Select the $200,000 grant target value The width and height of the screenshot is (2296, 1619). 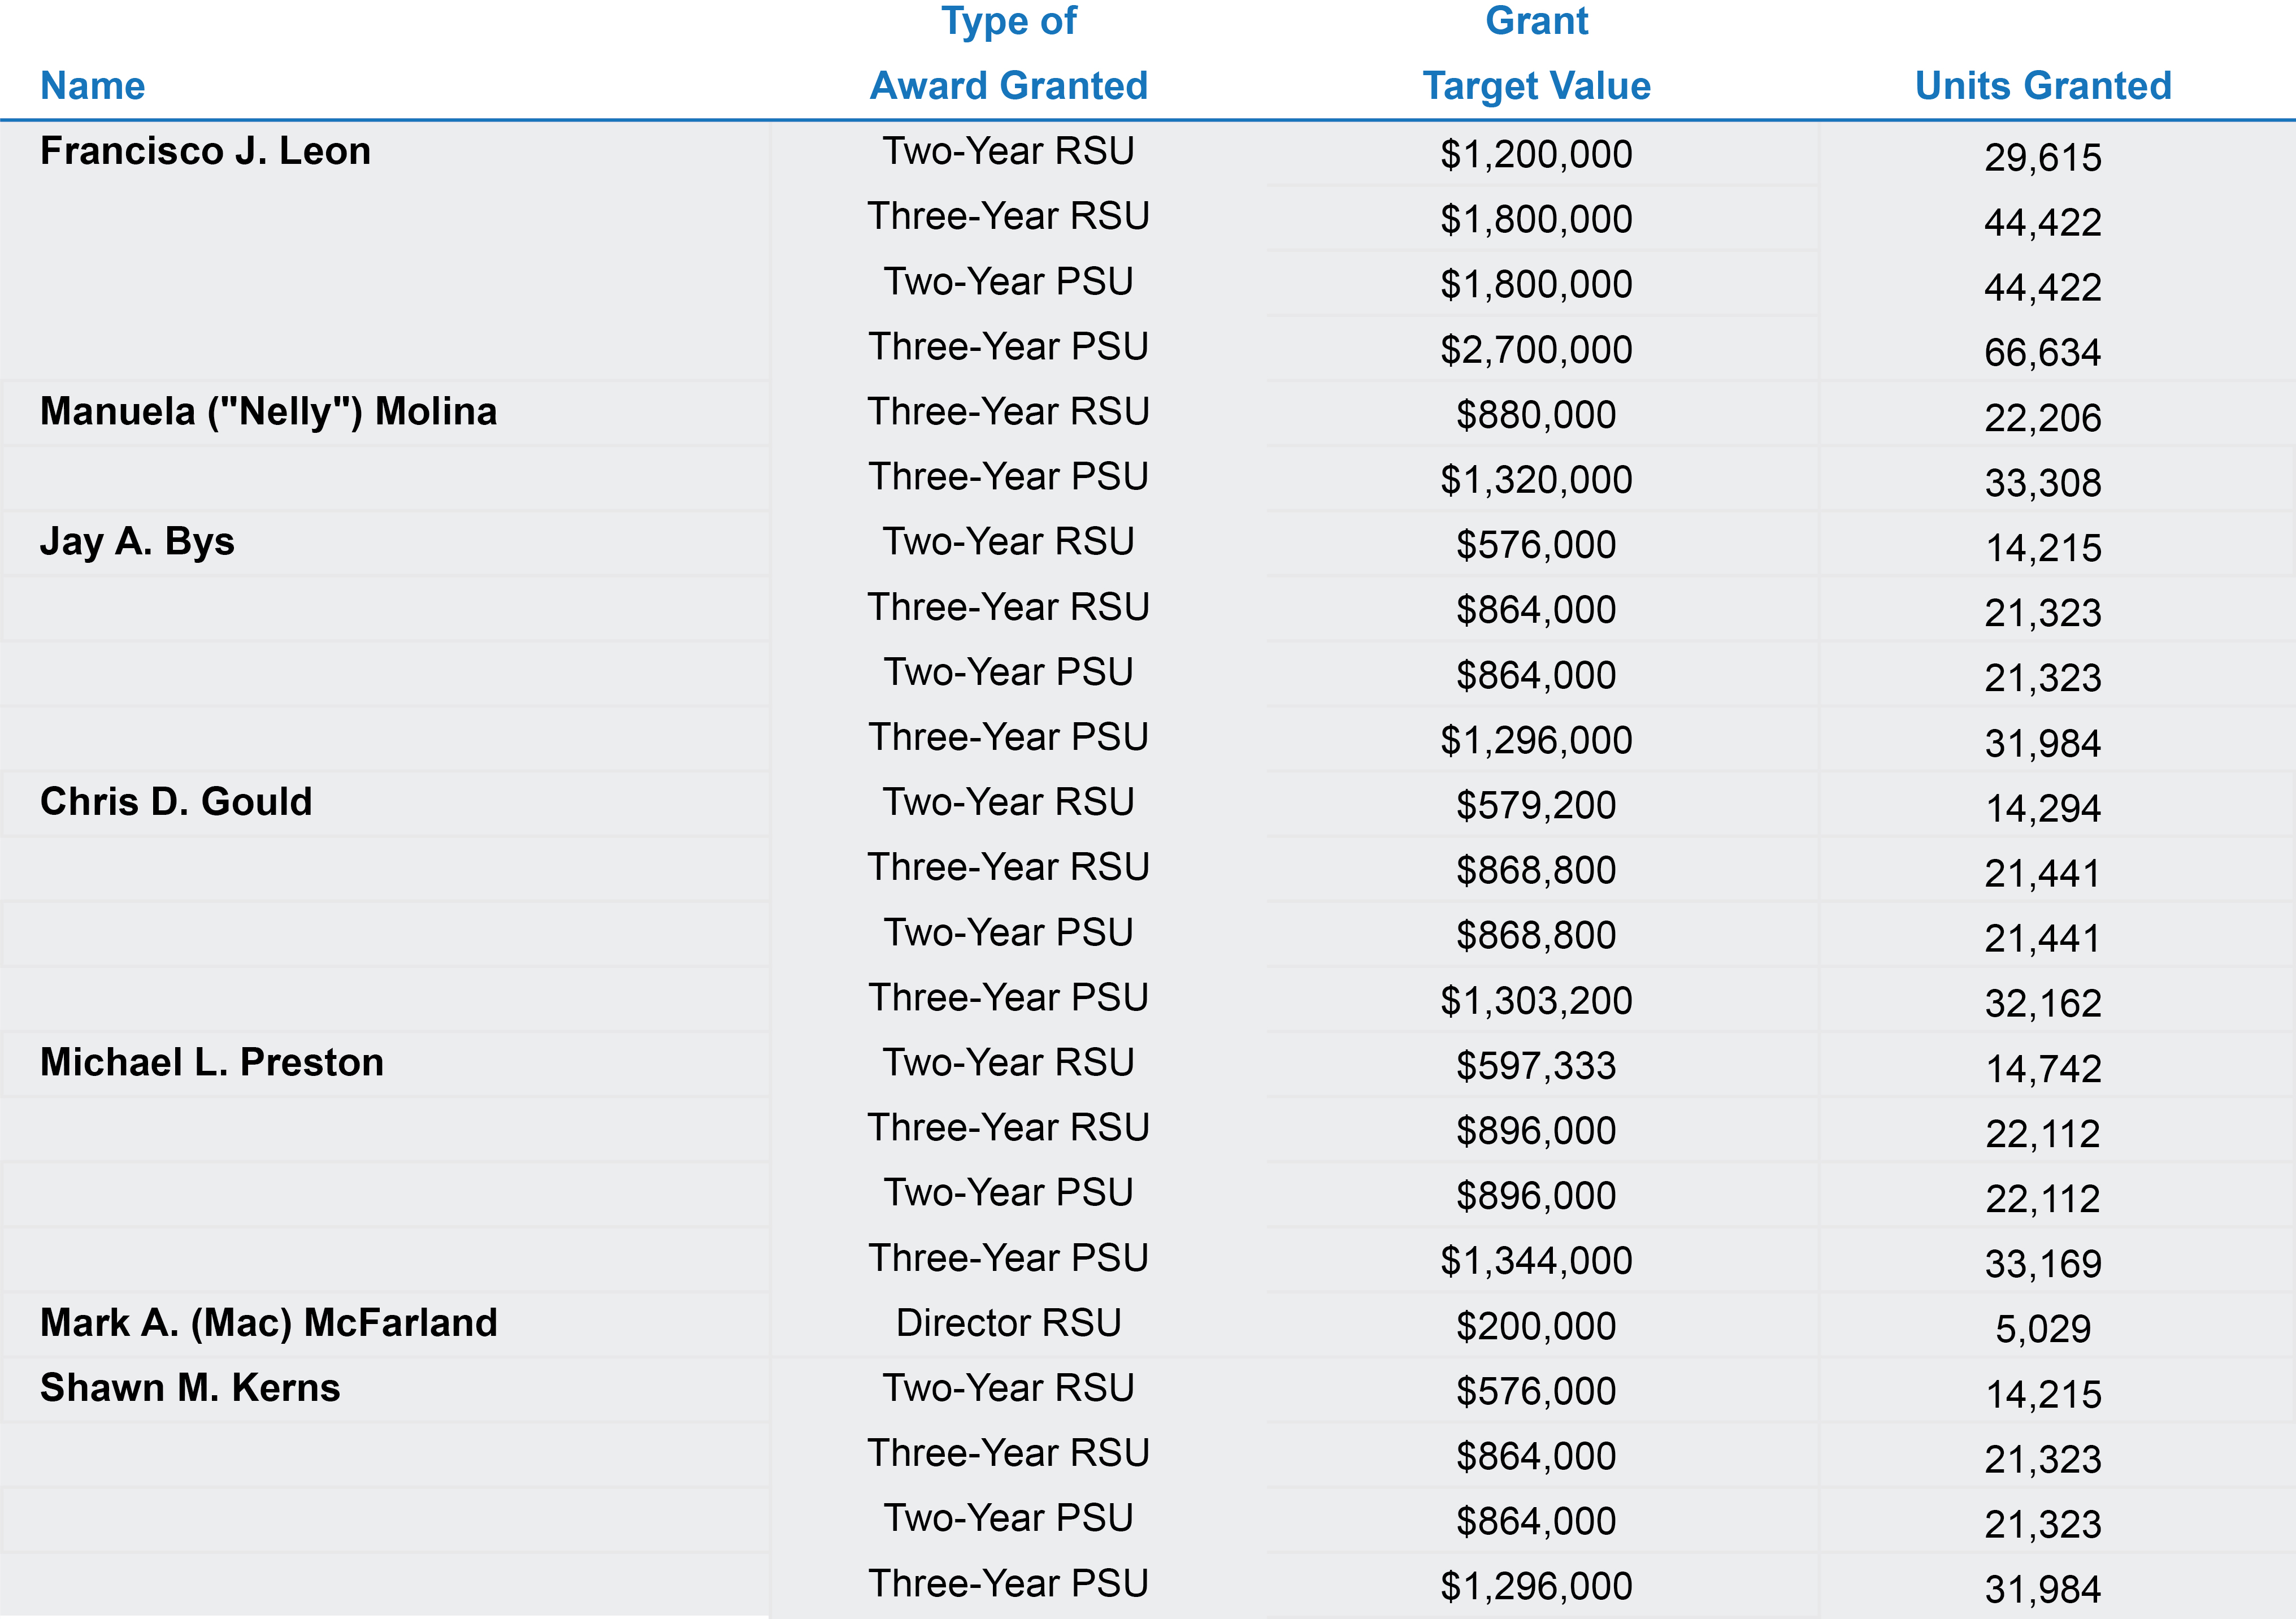(x=1536, y=1326)
